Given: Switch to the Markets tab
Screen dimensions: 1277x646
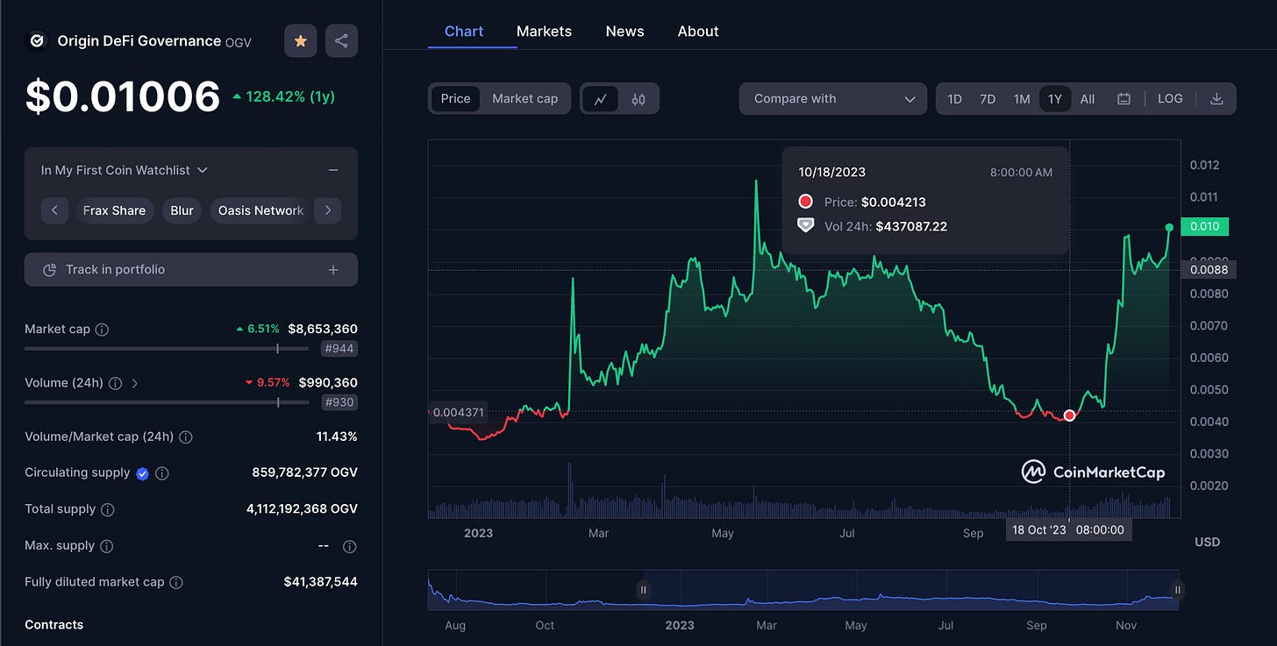Looking at the screenshot, I should click(x=544, y=31).
